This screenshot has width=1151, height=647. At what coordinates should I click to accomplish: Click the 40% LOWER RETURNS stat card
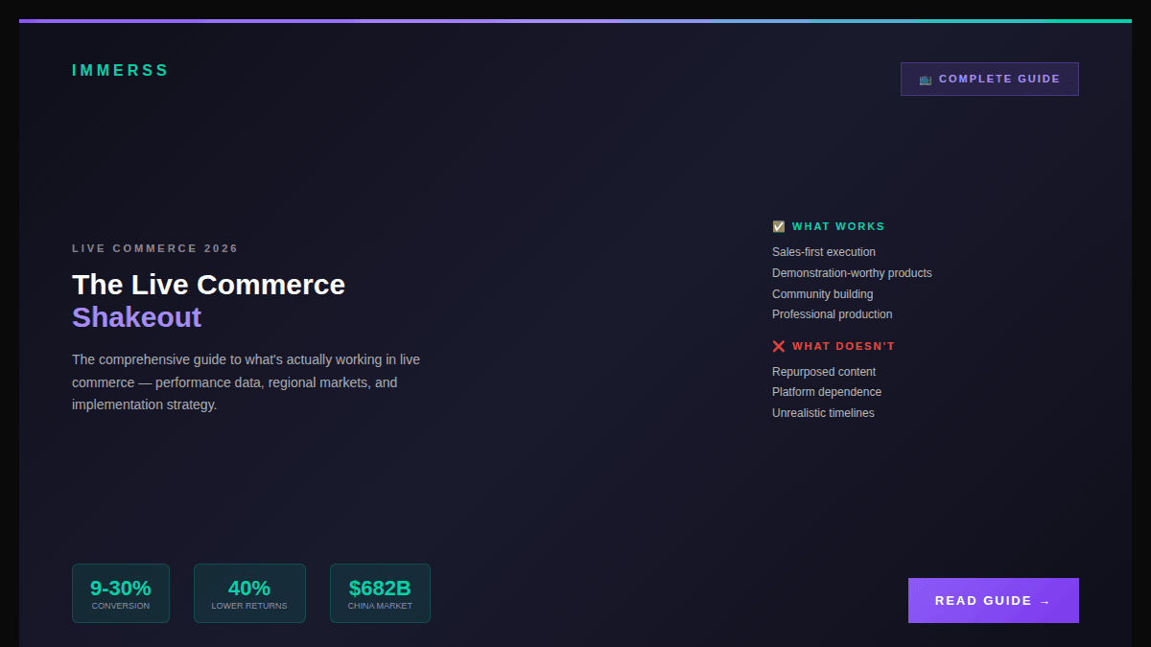pyautogui.click(x=249, y=593)
